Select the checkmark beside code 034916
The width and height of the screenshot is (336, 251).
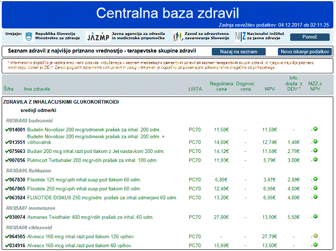7,246
